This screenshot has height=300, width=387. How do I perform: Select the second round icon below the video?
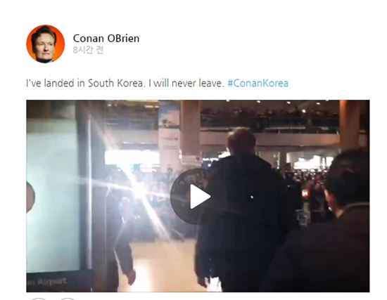68,299
